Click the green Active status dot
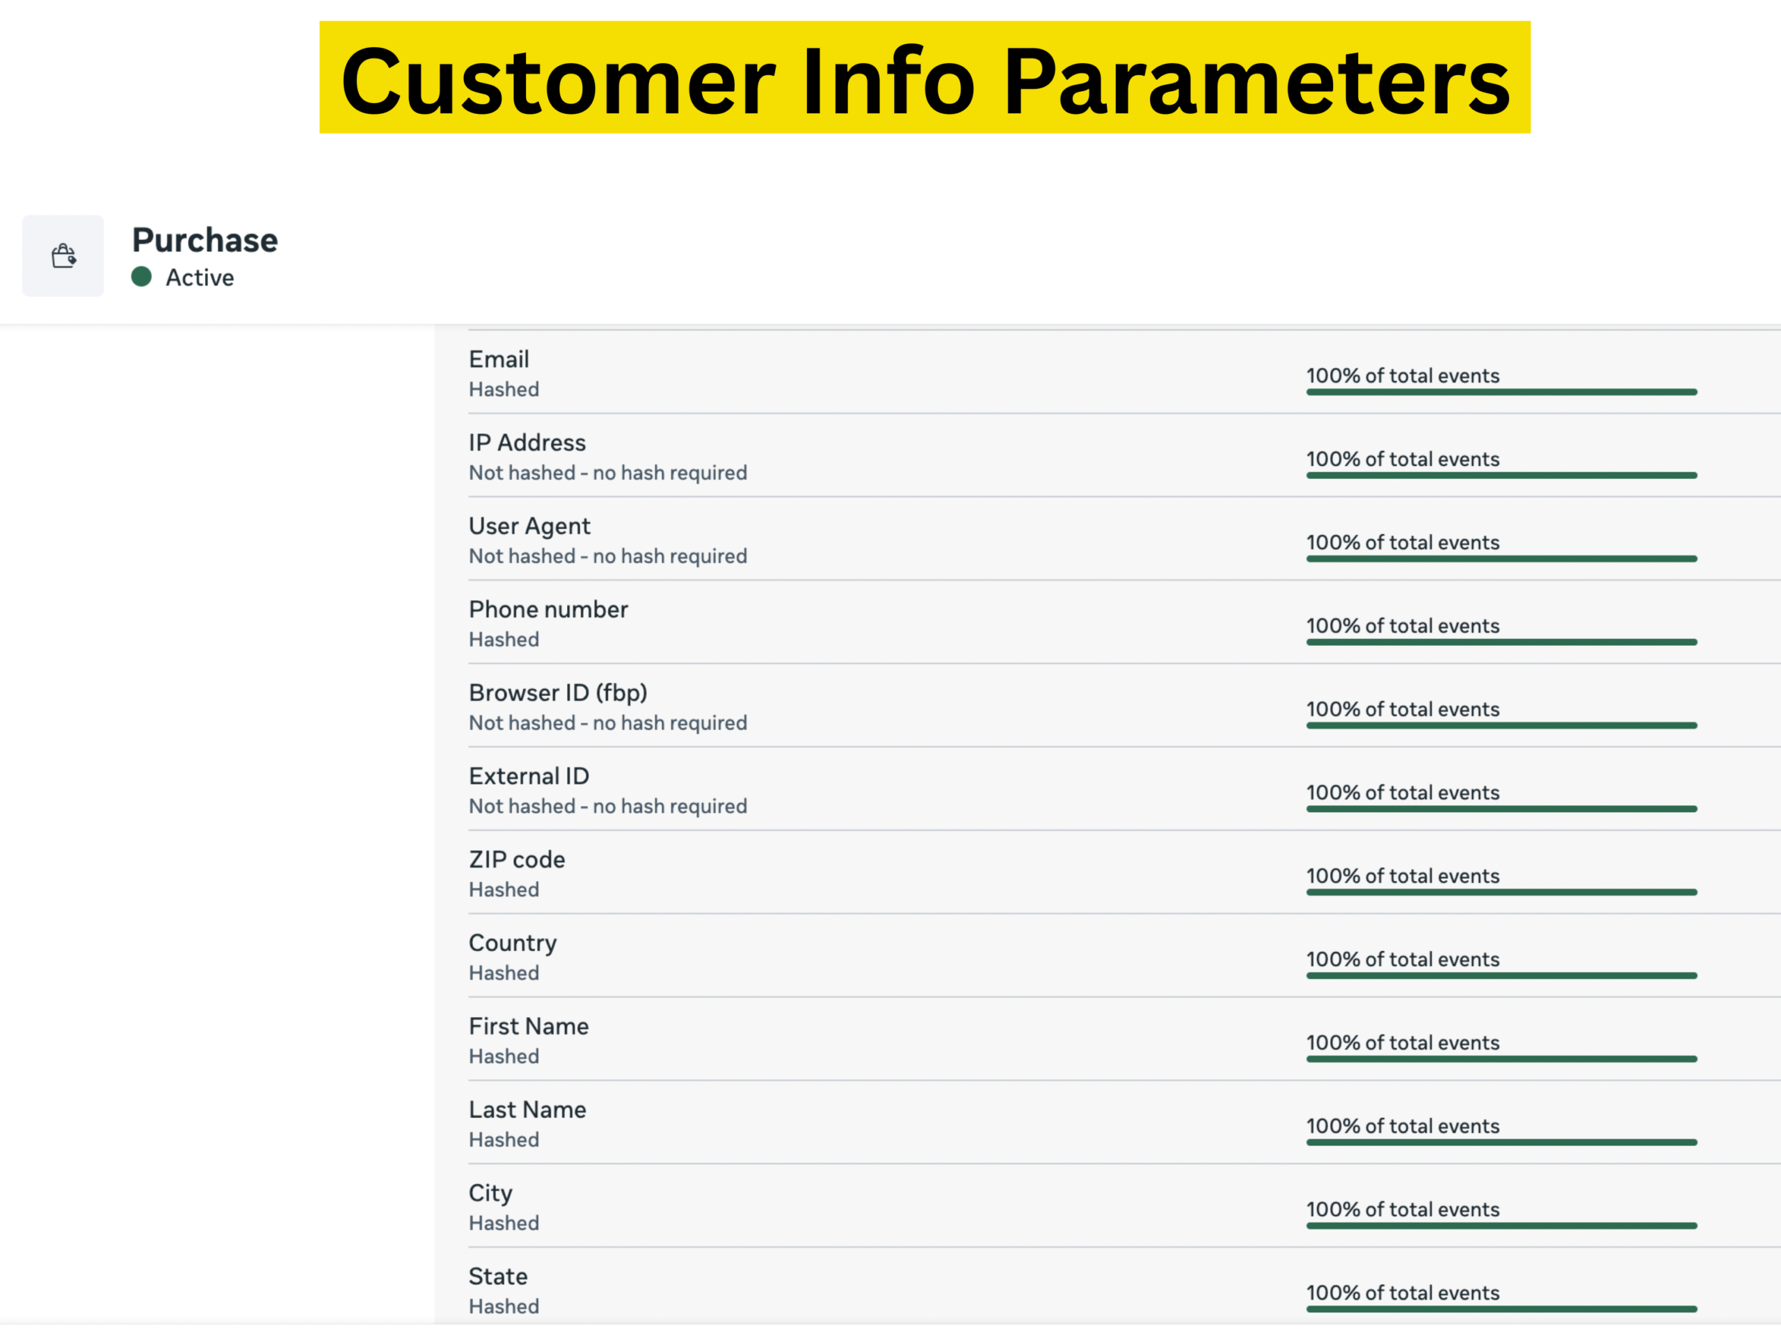This screenshot has width=1781, height=1335. pyautogui.click(x=142, y=277)
